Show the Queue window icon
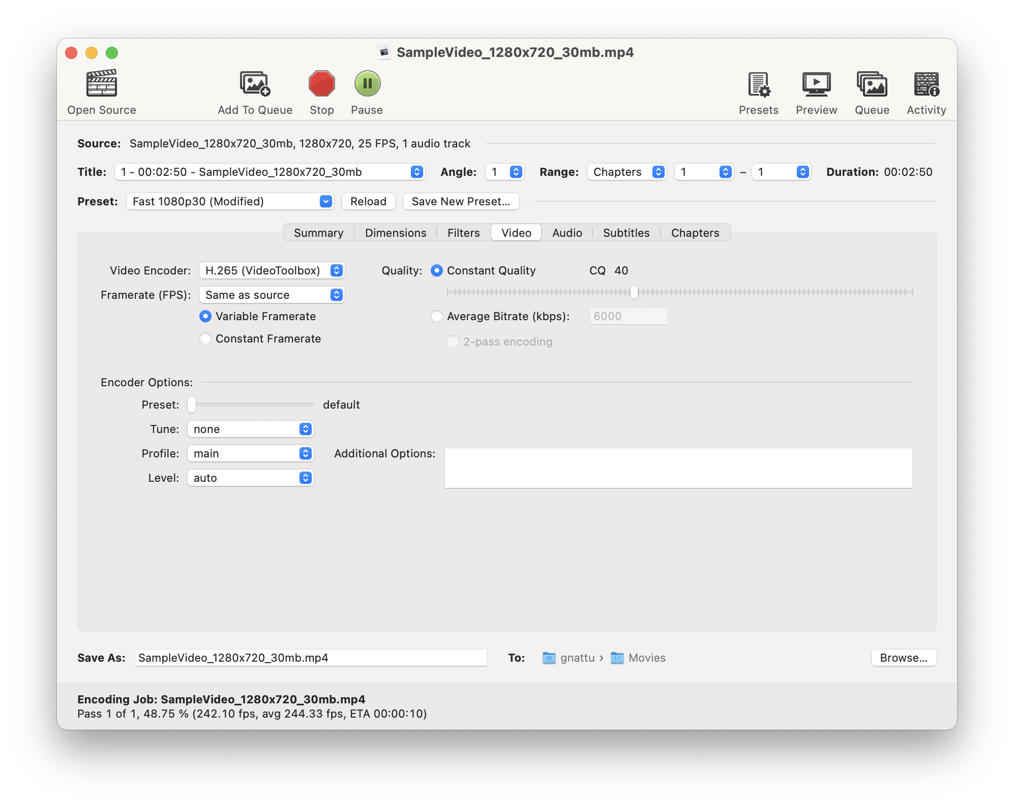The image size is (1014, 805). click(x=872, y=84)
